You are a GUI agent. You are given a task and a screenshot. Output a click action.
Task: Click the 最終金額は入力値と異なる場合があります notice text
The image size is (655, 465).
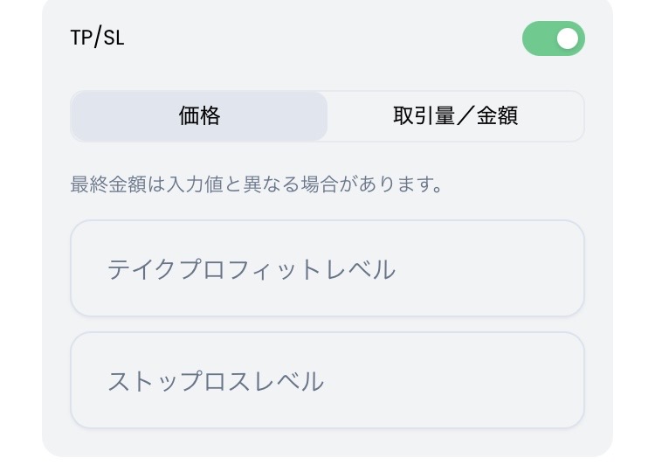[x=256, y=184]
